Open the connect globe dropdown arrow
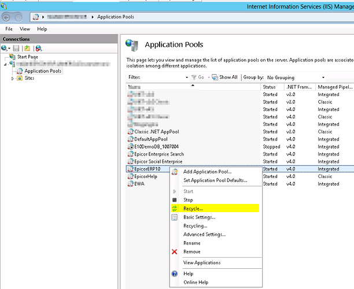Screen dimensions: 354x289 (9, 49)
